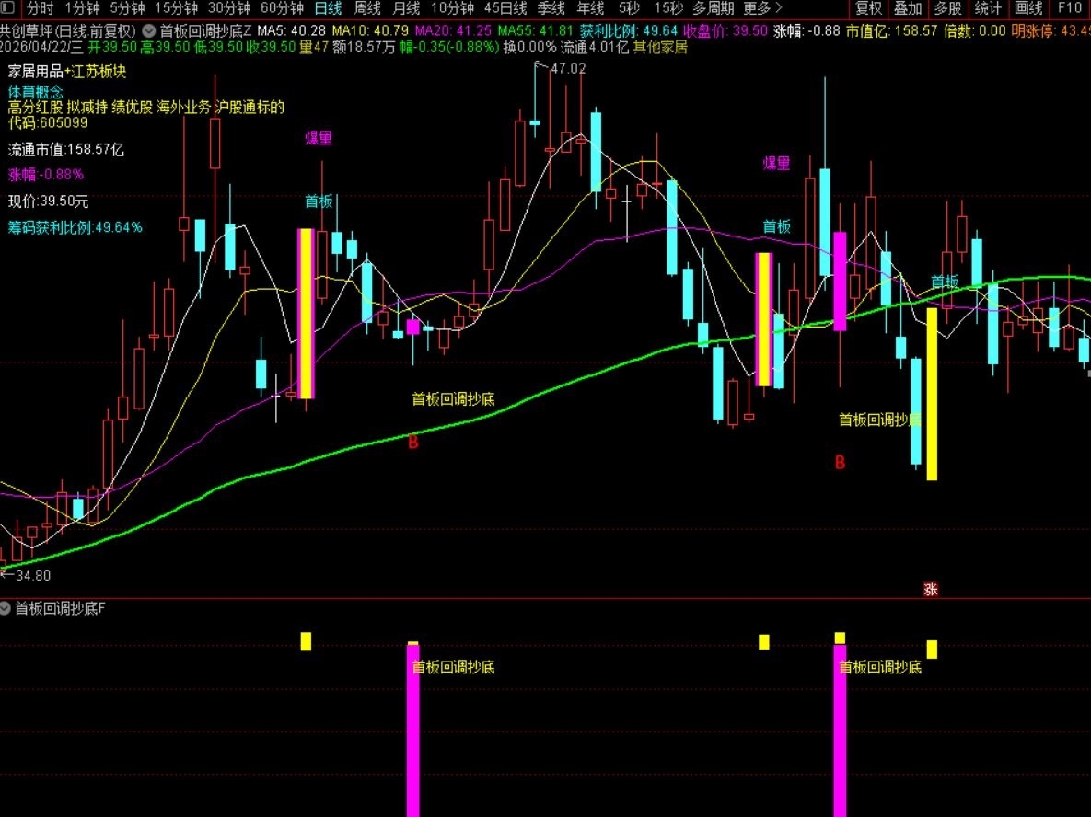Click the first magenta signal bar in sub-chart

pyautogui.click(x=413, y=731)
